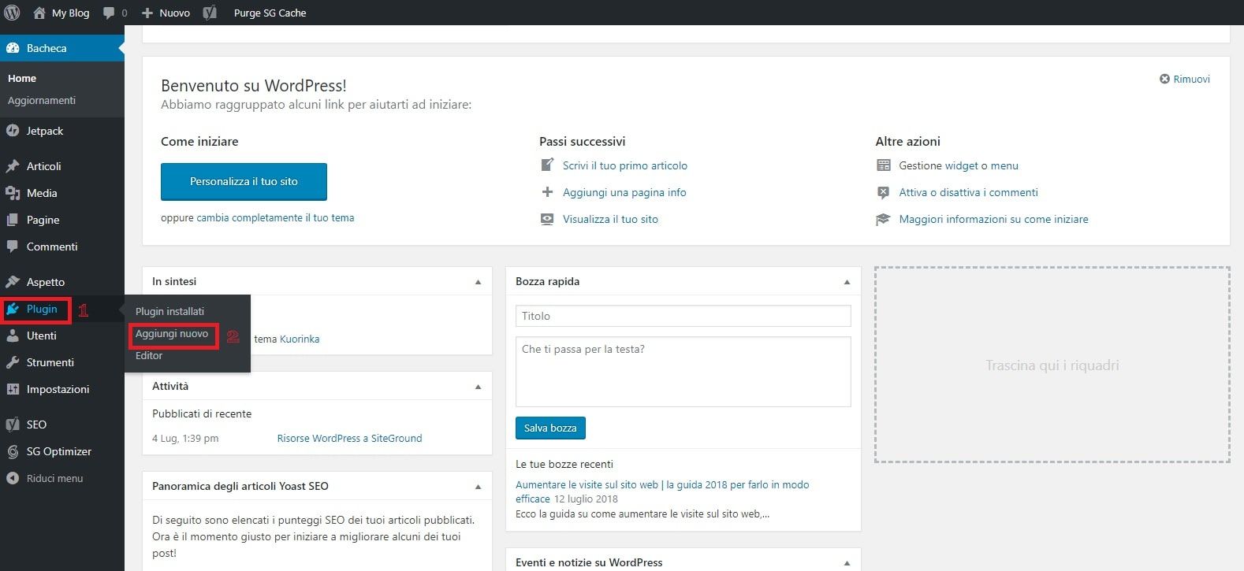Screen dimensions: 1244x571
Task: Open SG Optimizer from sidebar
Action: (58, 451)
